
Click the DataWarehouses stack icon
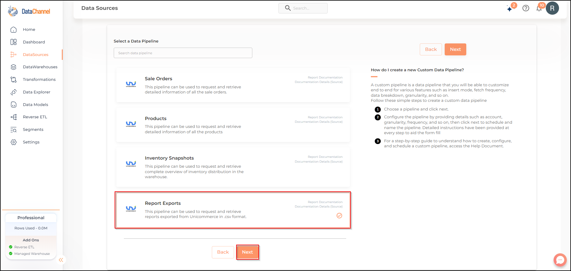[x=14, y=67]
